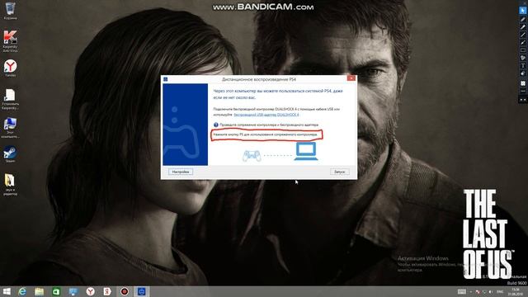Open This PC desktop icon

(x=10, y=128)
